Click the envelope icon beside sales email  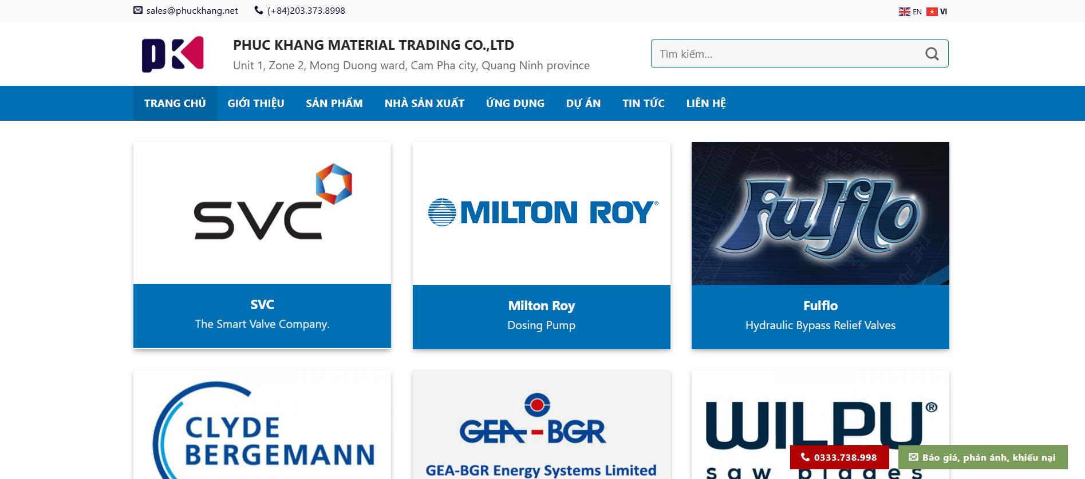pyautogui.click(x=138, y=10)
